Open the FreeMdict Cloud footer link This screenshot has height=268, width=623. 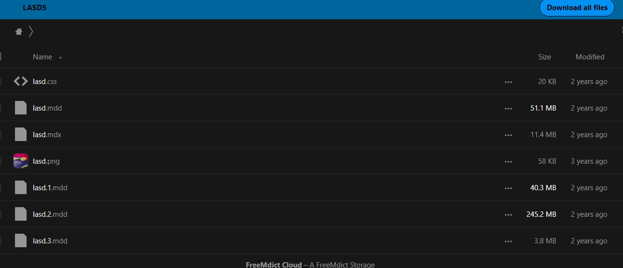(274, 264)
